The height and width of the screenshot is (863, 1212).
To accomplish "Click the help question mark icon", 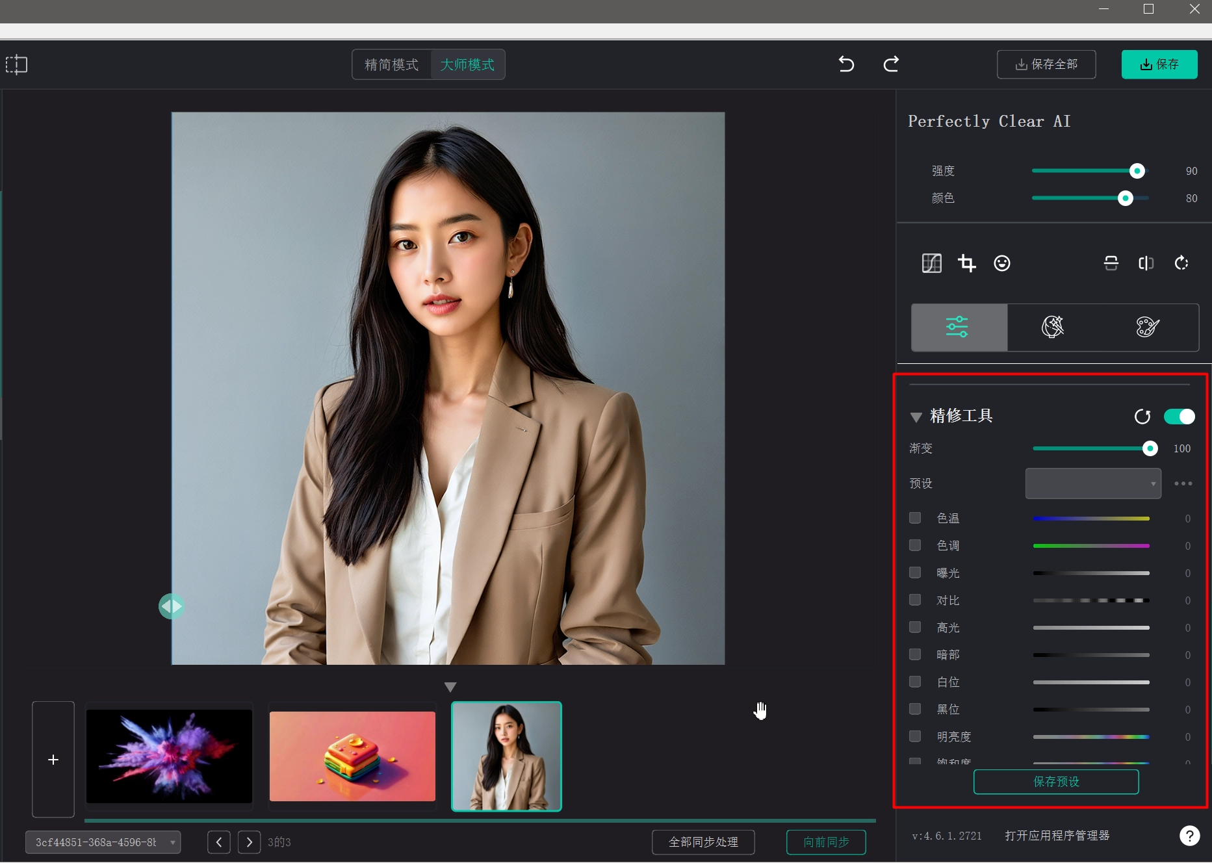I will tap(1189, 836).
